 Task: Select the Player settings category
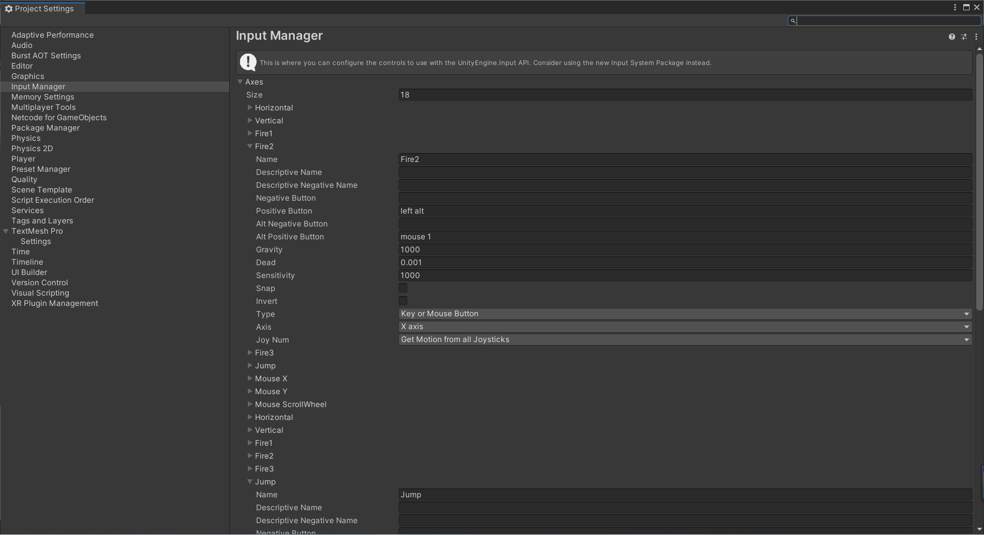[x=23, y=158]
